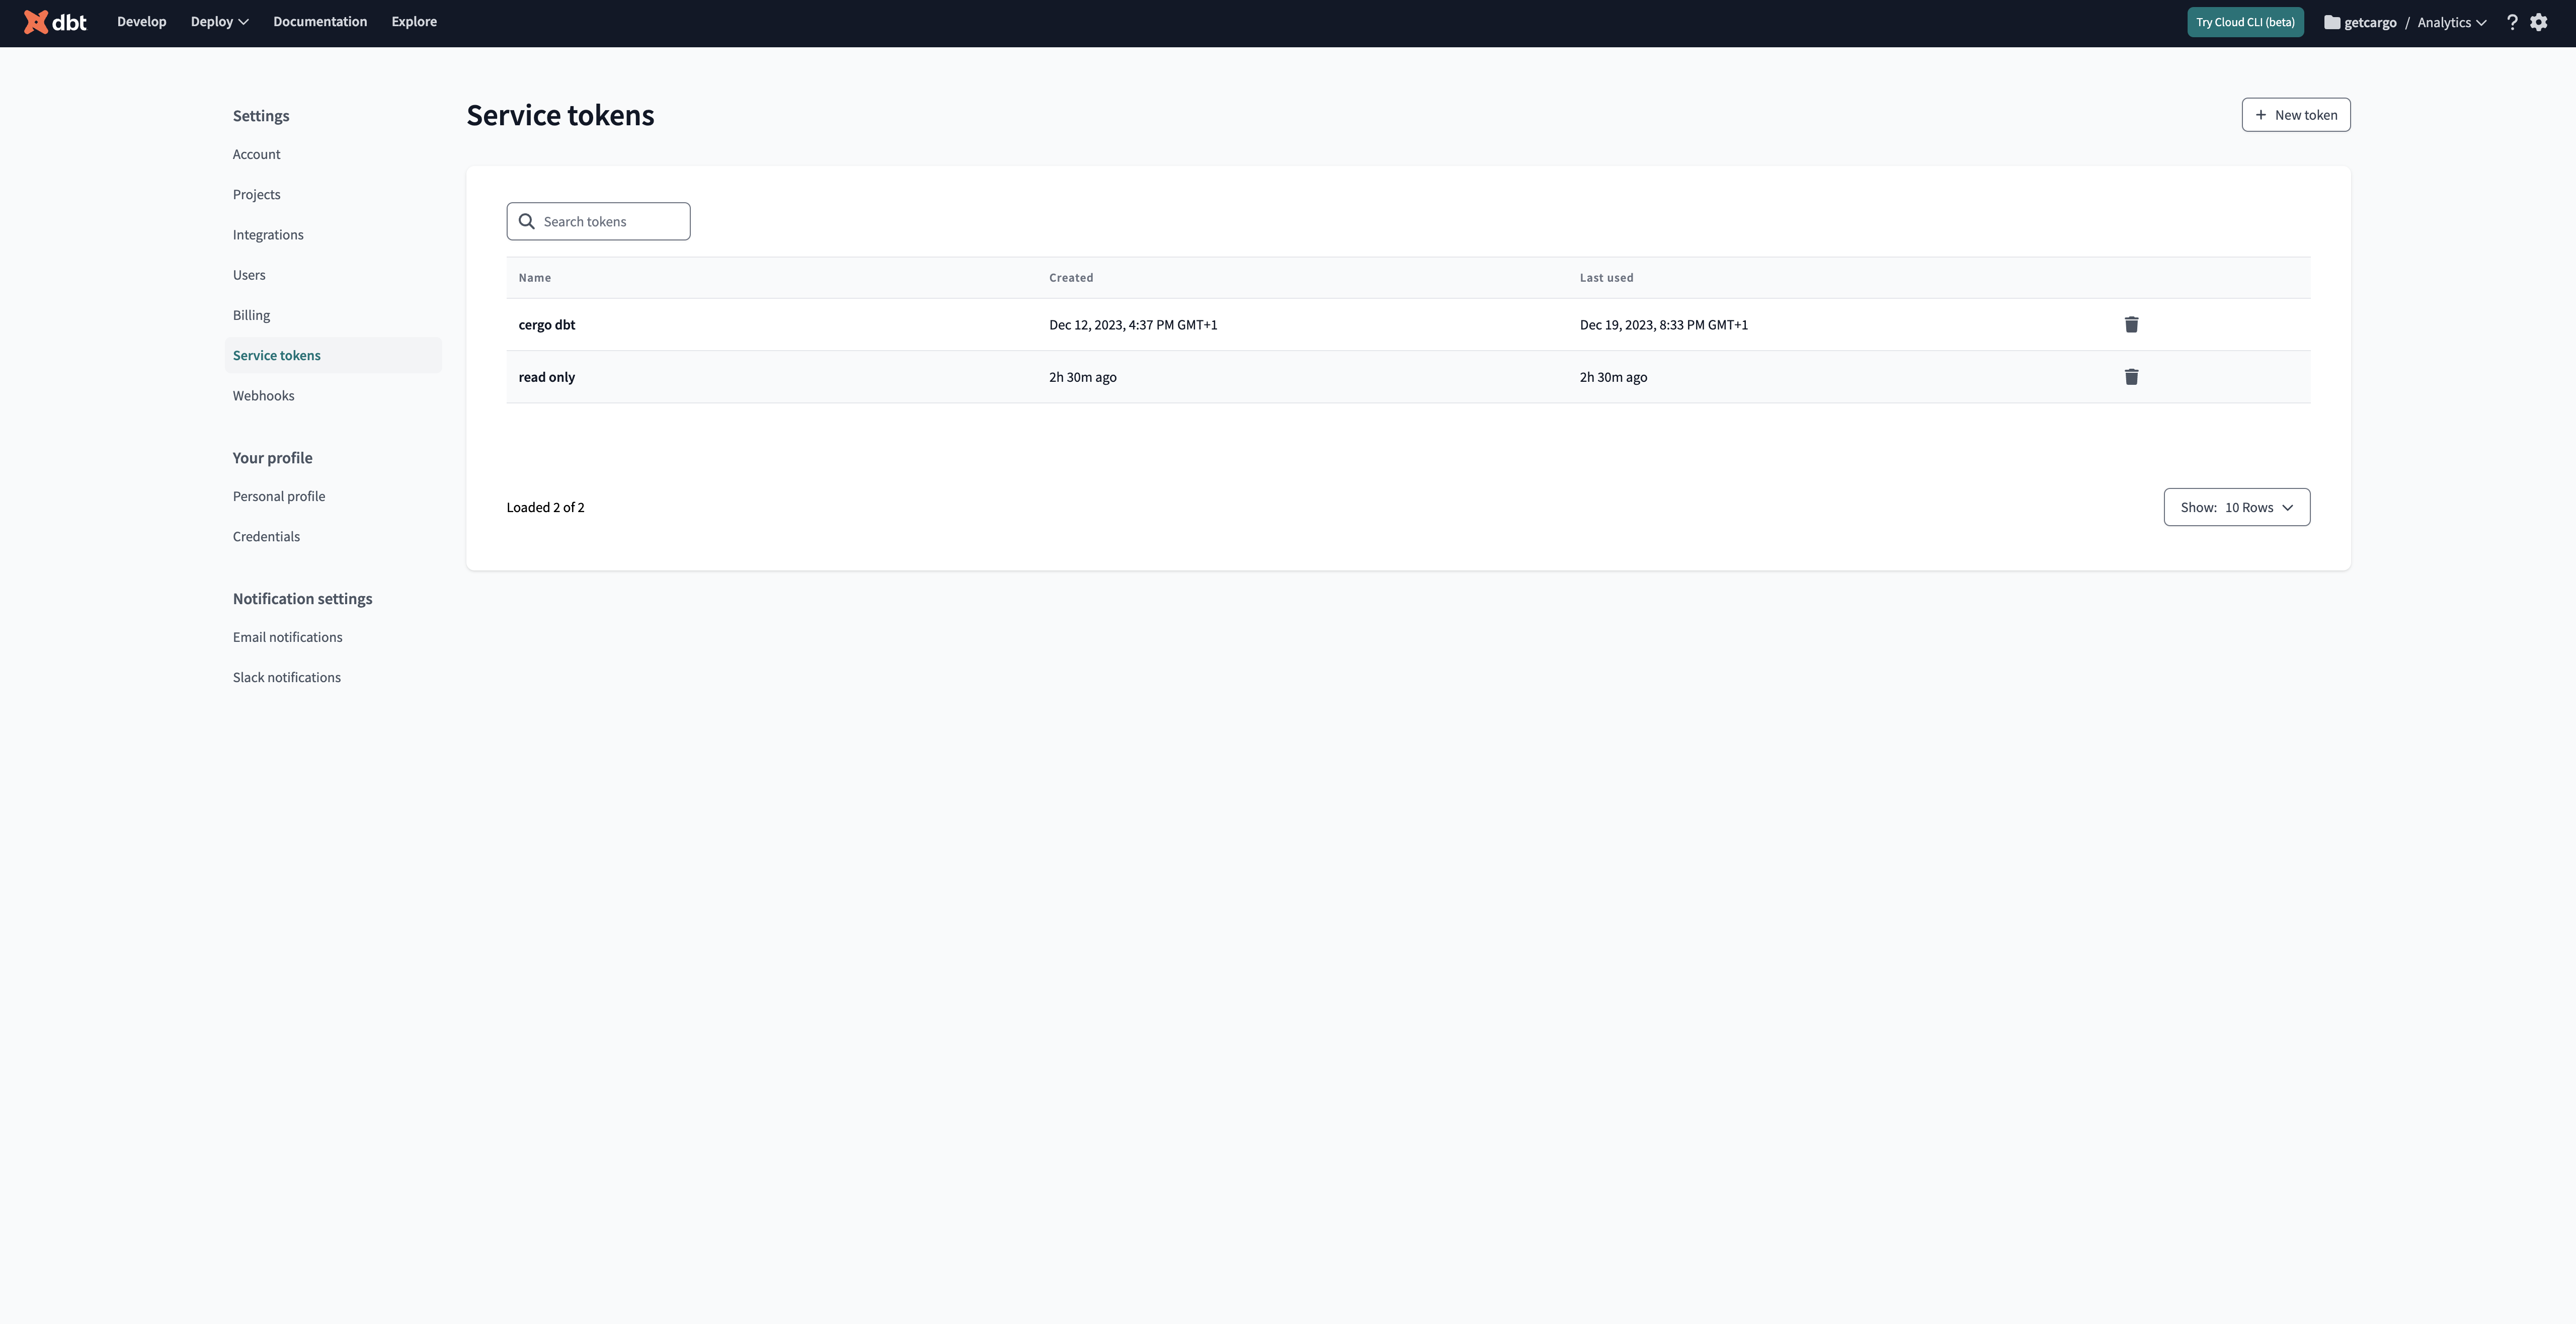The height and width of the screenshot is (1324, 2576).
Task: Open the settings gear icon
Action: [2538, 22]
